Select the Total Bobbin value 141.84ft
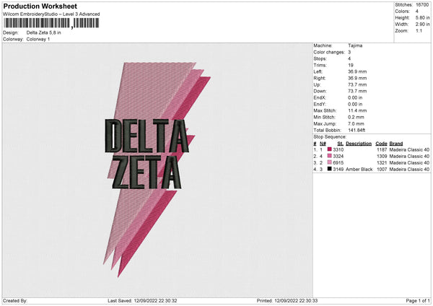The width and height of the screenshot is (433, 306). click(357, 130)
